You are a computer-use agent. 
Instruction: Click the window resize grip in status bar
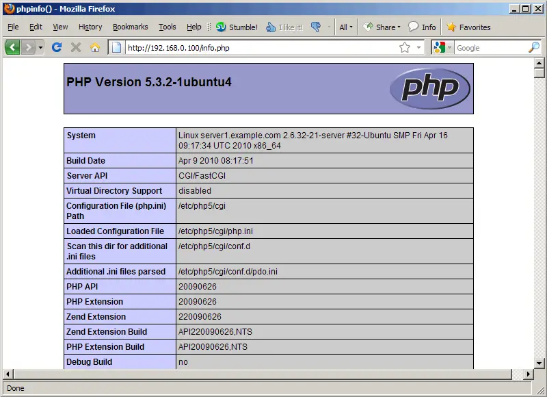(x=540, y=390)
